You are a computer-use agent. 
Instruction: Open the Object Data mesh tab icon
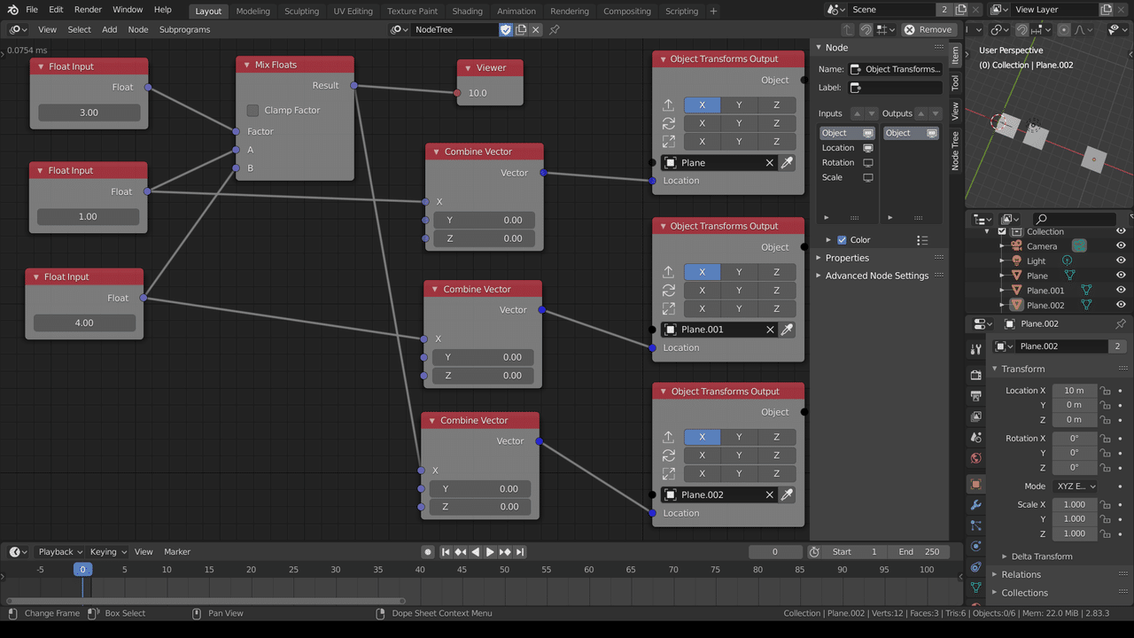(x=976, y=587)
